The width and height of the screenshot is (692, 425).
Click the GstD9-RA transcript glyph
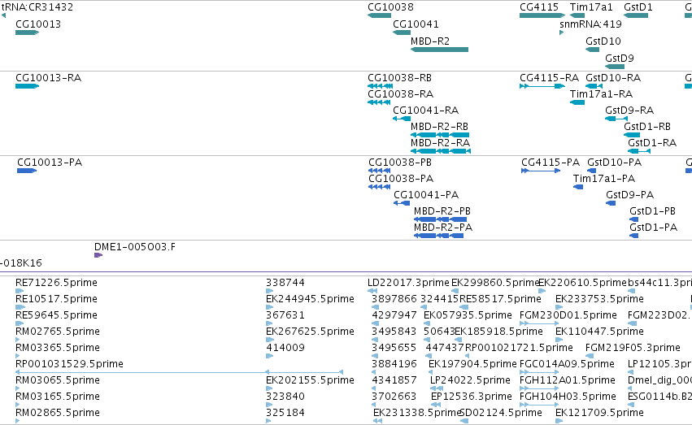pos(616,119)
